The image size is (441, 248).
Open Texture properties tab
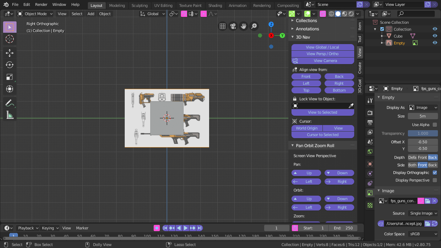click(370, 205)
